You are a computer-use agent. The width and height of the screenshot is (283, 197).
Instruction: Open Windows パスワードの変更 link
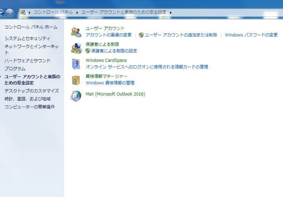click(251, 35)
